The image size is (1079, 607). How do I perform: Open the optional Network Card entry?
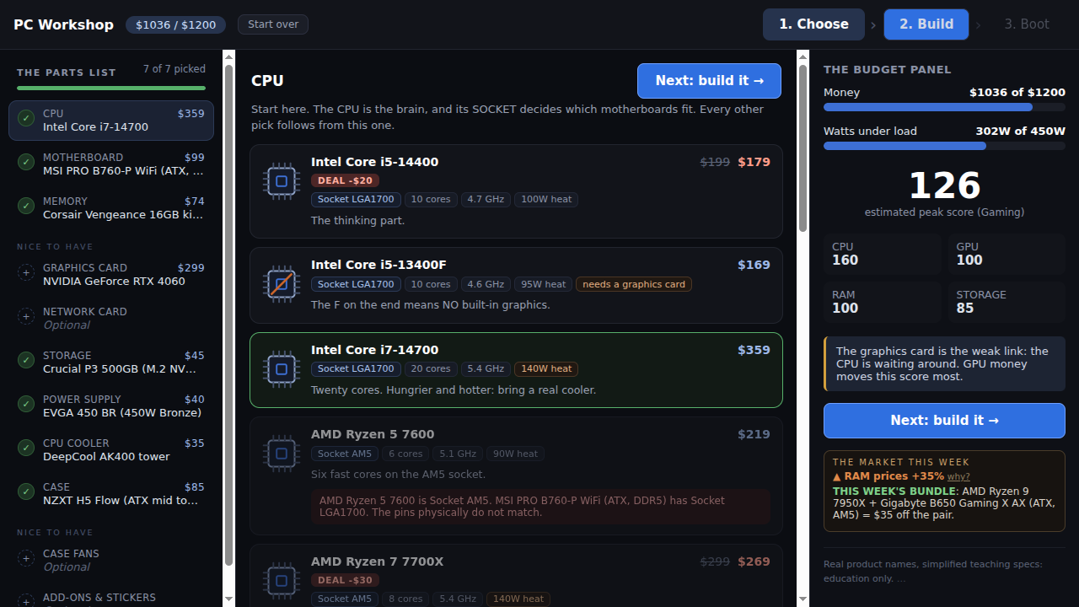(x=111, y=319)
